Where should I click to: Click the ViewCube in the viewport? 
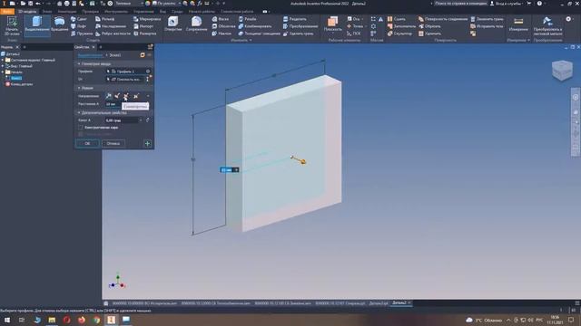click(562, 70)
